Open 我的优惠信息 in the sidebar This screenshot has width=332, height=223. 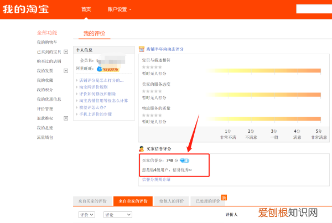coord(49,99)
